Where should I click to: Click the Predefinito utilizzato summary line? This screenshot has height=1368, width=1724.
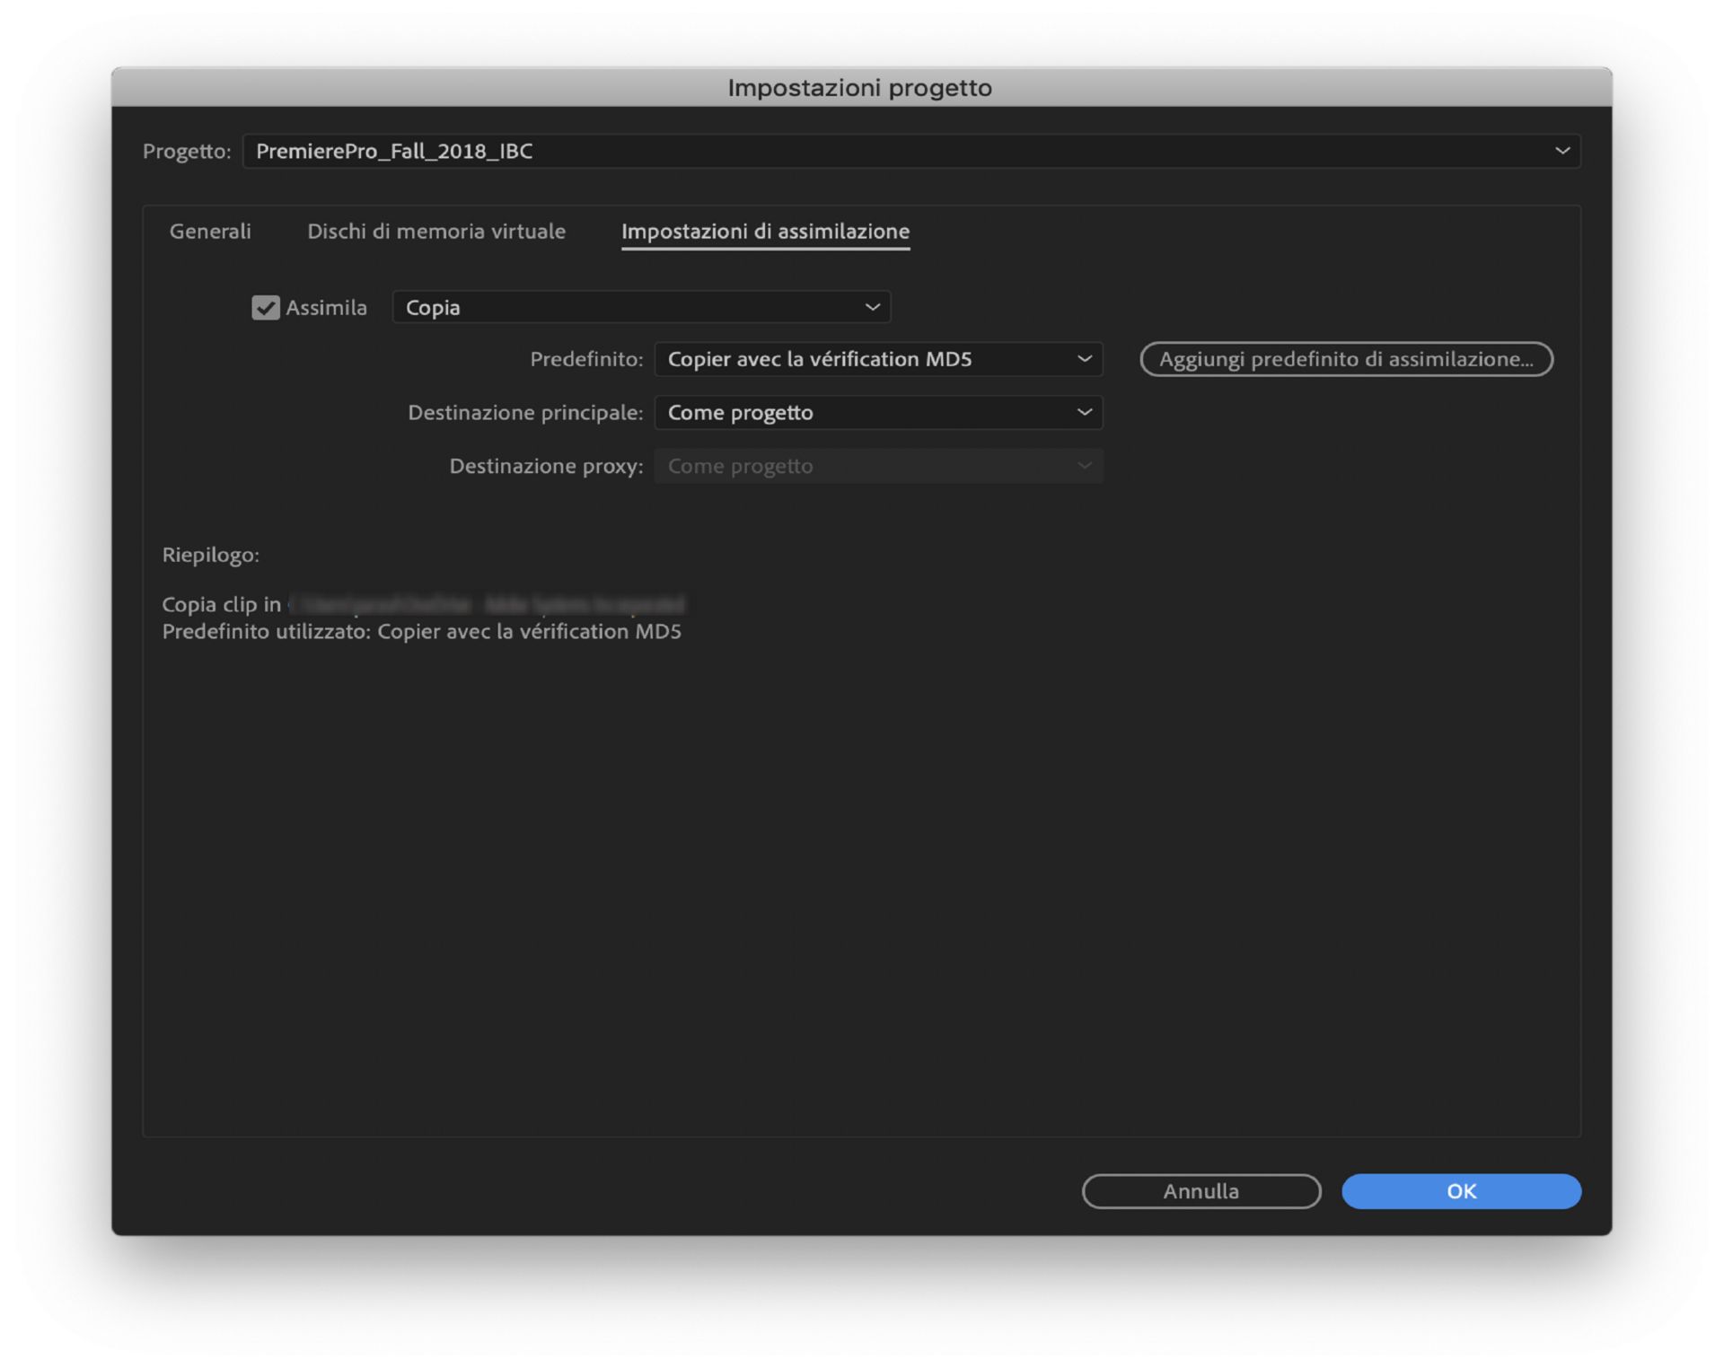(x=421, y=632)
